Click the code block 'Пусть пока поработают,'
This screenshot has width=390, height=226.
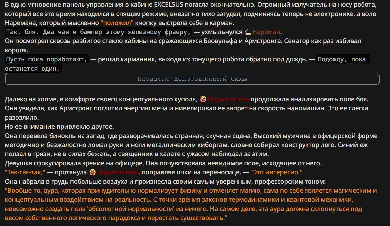tap(46, 59)
